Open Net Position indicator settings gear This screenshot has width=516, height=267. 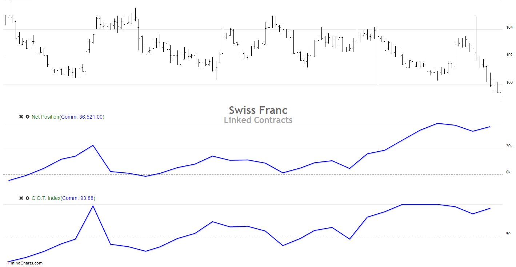tap(27, 117)
